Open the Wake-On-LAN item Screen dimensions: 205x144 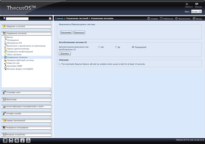(13, 63)
